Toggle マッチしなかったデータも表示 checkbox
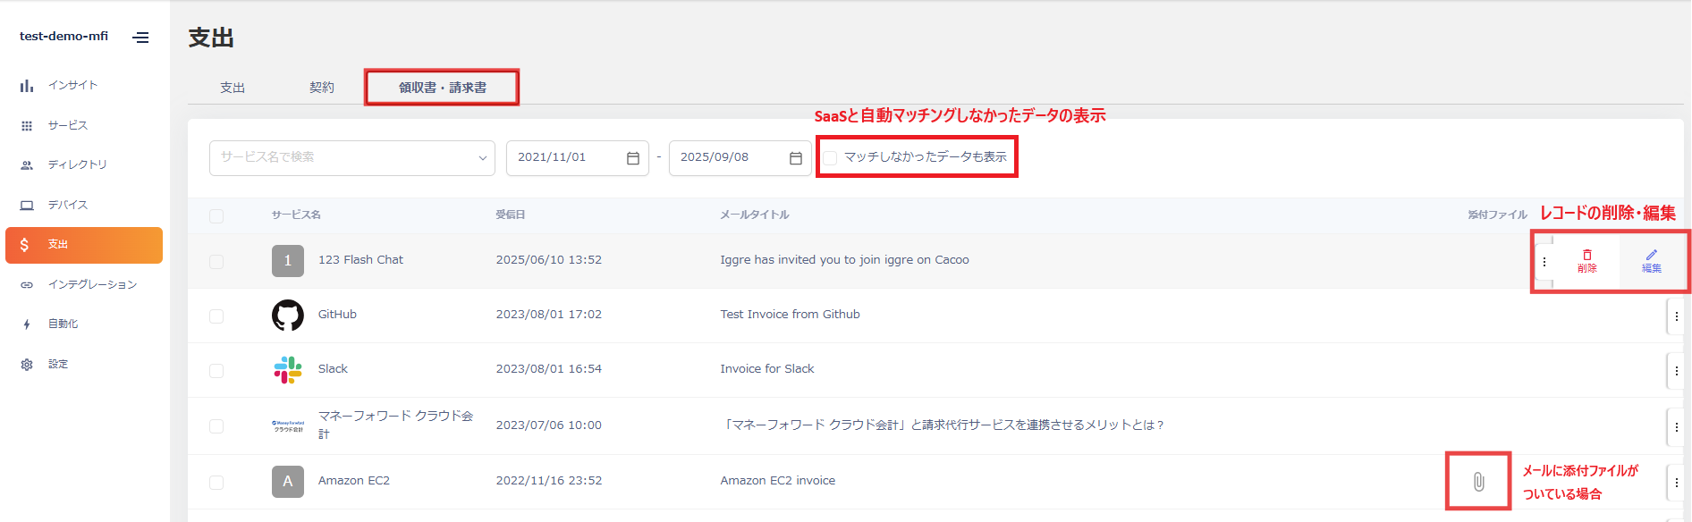The width and height of the screenshot is (1692, 522). (830, 158)
